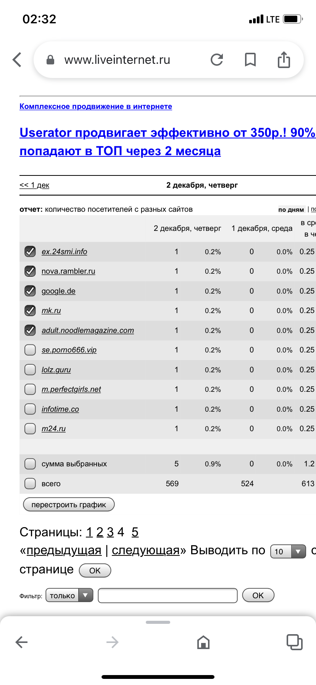The width and height of the screenshot is (316, 685).
Task: Open the nova.rambler.ru site link
Action: (x=68, y=271)
